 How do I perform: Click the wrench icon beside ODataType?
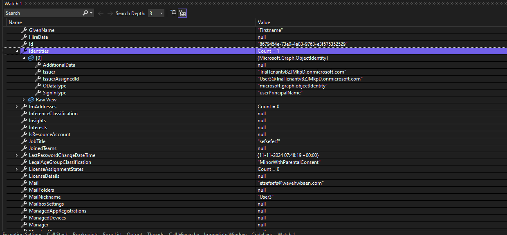point(38,86)
